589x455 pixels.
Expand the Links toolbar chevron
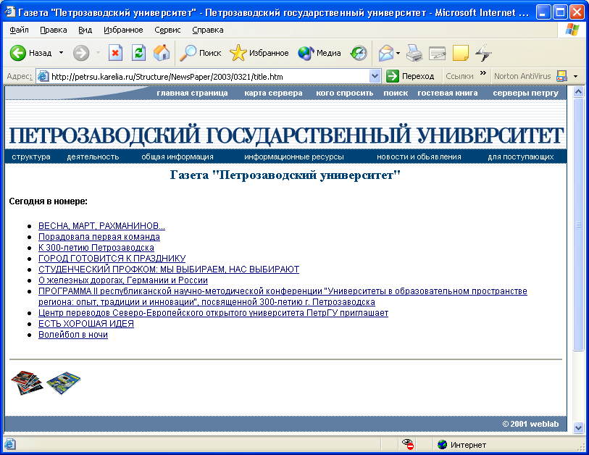pos(483,72)
